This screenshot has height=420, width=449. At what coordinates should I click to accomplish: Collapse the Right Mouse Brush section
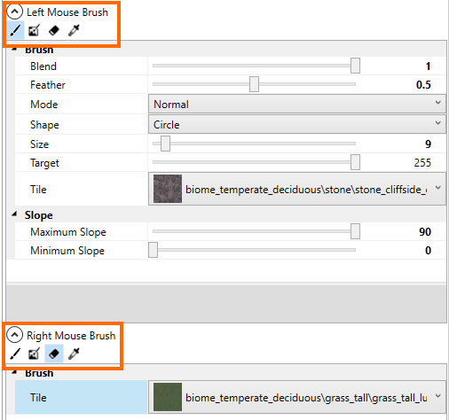tap(14, 335)
